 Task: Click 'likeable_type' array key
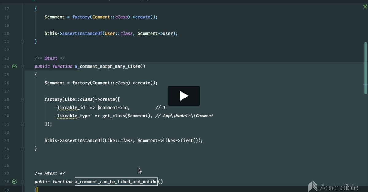coord(74,116)
